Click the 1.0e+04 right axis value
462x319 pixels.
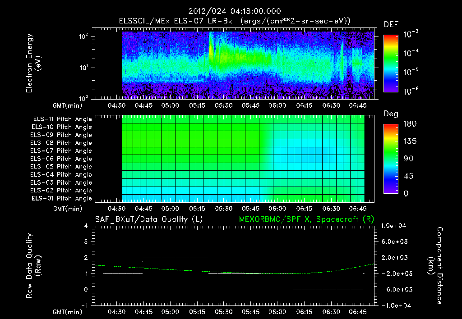coord(393,226)
